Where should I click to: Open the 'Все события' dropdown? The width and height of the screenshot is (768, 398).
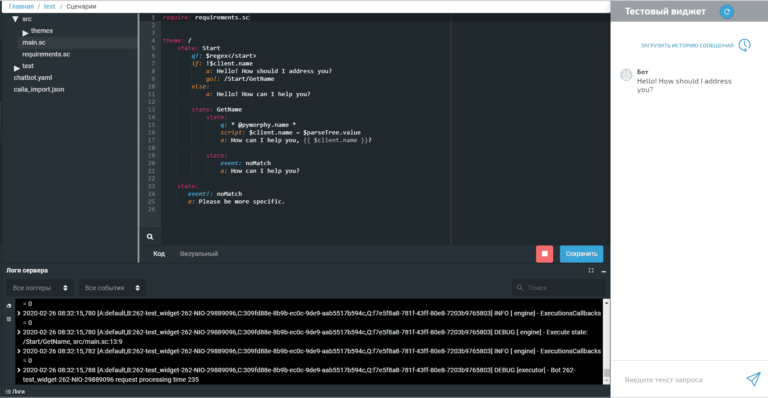112,288
